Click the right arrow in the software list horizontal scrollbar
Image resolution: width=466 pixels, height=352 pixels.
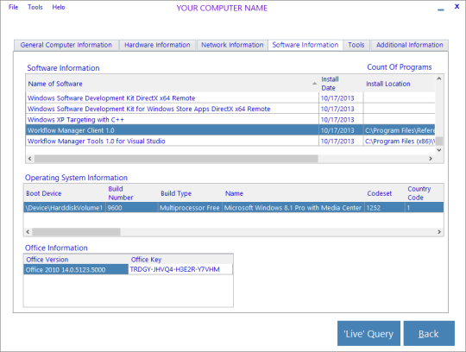pyautogui.click(x=431, y=159)
